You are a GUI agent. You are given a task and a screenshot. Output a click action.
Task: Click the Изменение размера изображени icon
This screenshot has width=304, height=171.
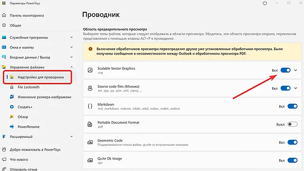pos(12,97)
